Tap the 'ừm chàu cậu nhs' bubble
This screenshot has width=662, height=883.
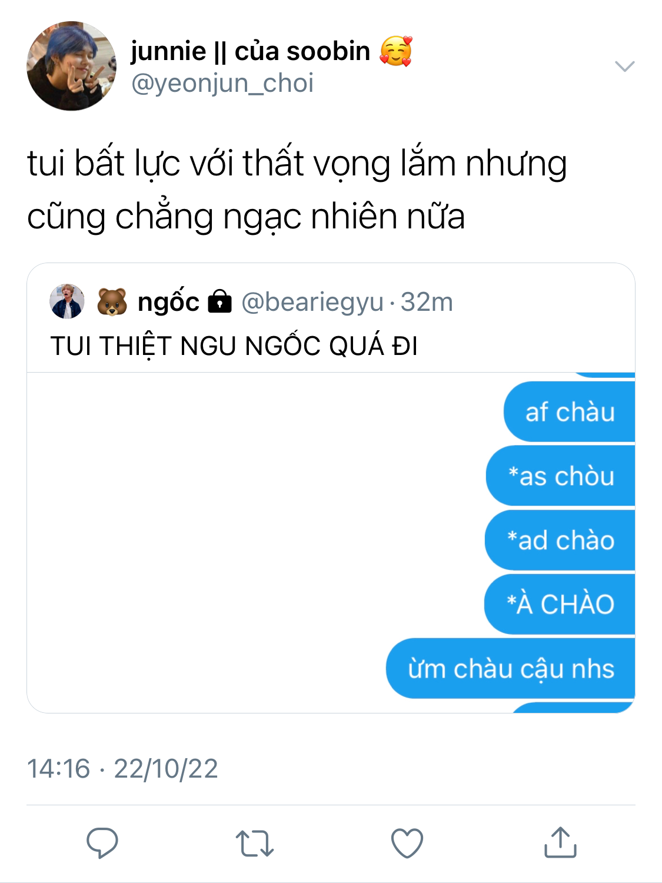(x=510, y=668)
